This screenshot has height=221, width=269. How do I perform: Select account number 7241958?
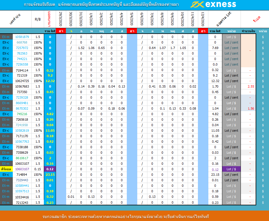point(22,125)
